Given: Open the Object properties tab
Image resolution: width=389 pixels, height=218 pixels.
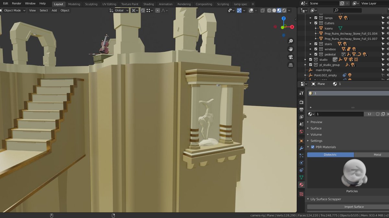Looking at the screenshot, I should [301, 141].
